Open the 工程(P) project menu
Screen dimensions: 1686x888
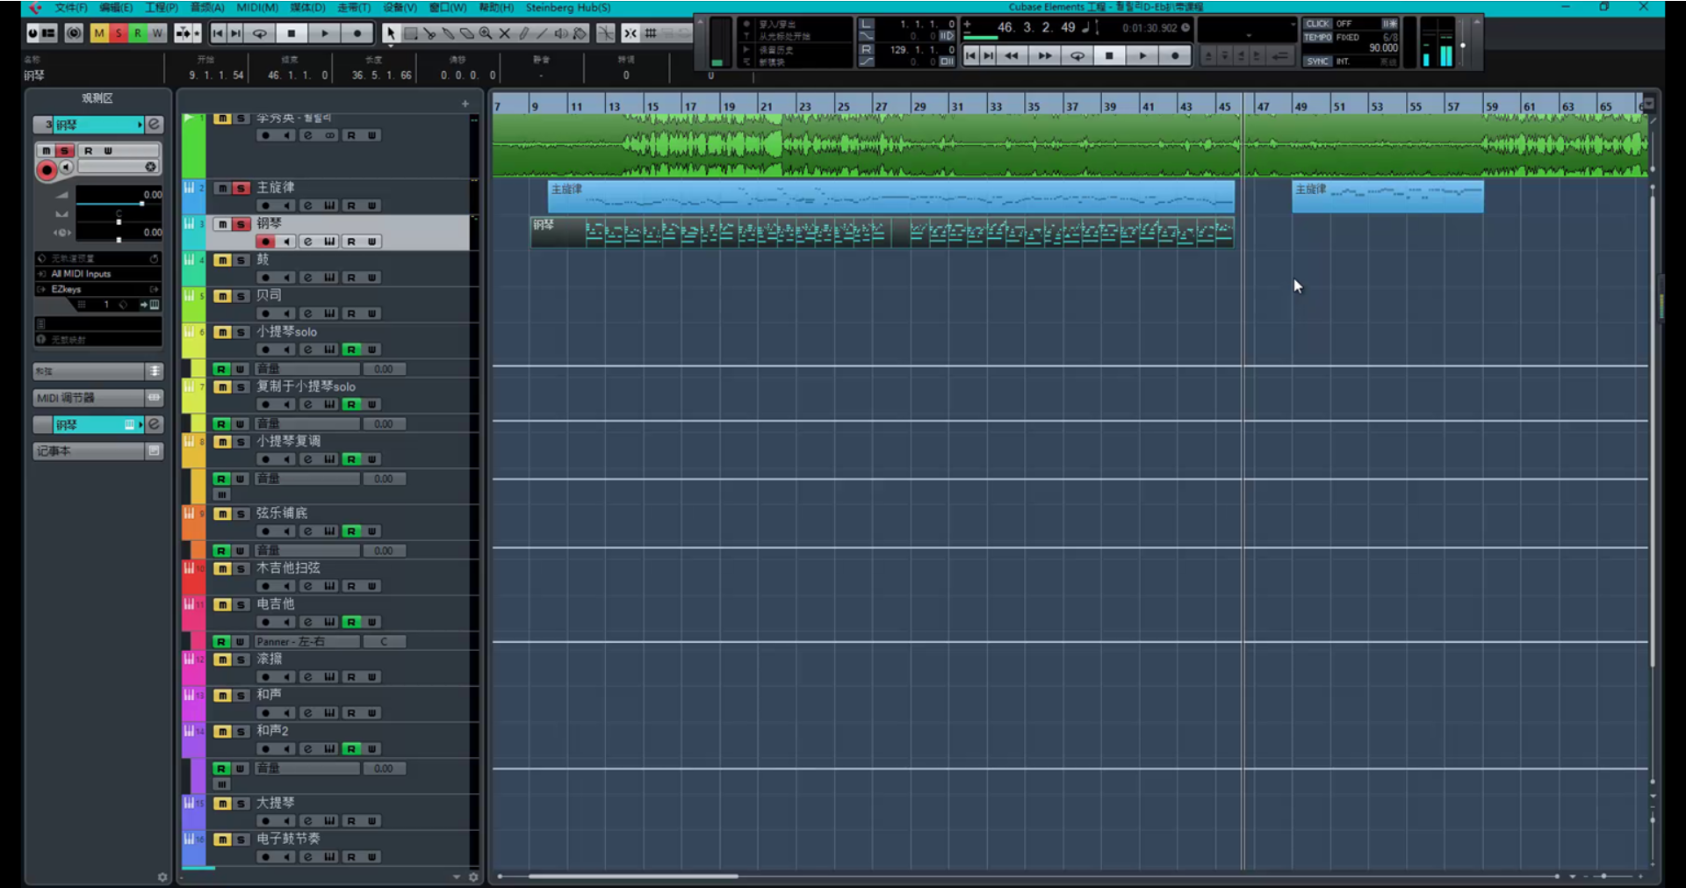[162, 7]
